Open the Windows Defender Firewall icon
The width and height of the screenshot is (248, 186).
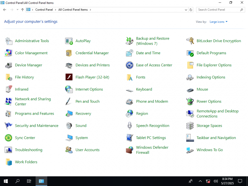coord(130,150)
